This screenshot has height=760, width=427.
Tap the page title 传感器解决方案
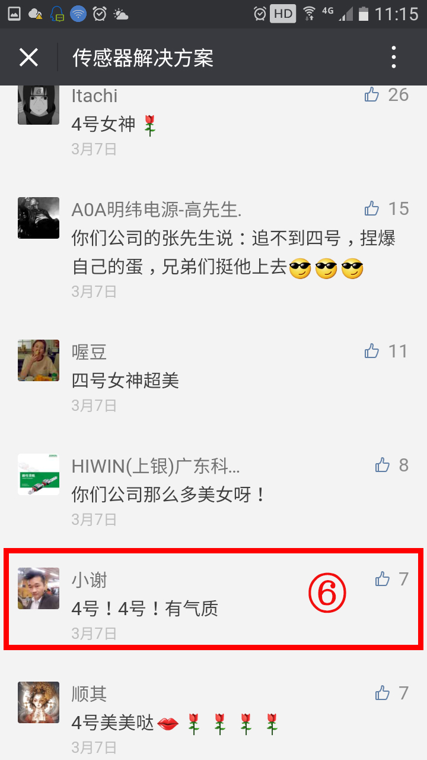tap(143, 58)
